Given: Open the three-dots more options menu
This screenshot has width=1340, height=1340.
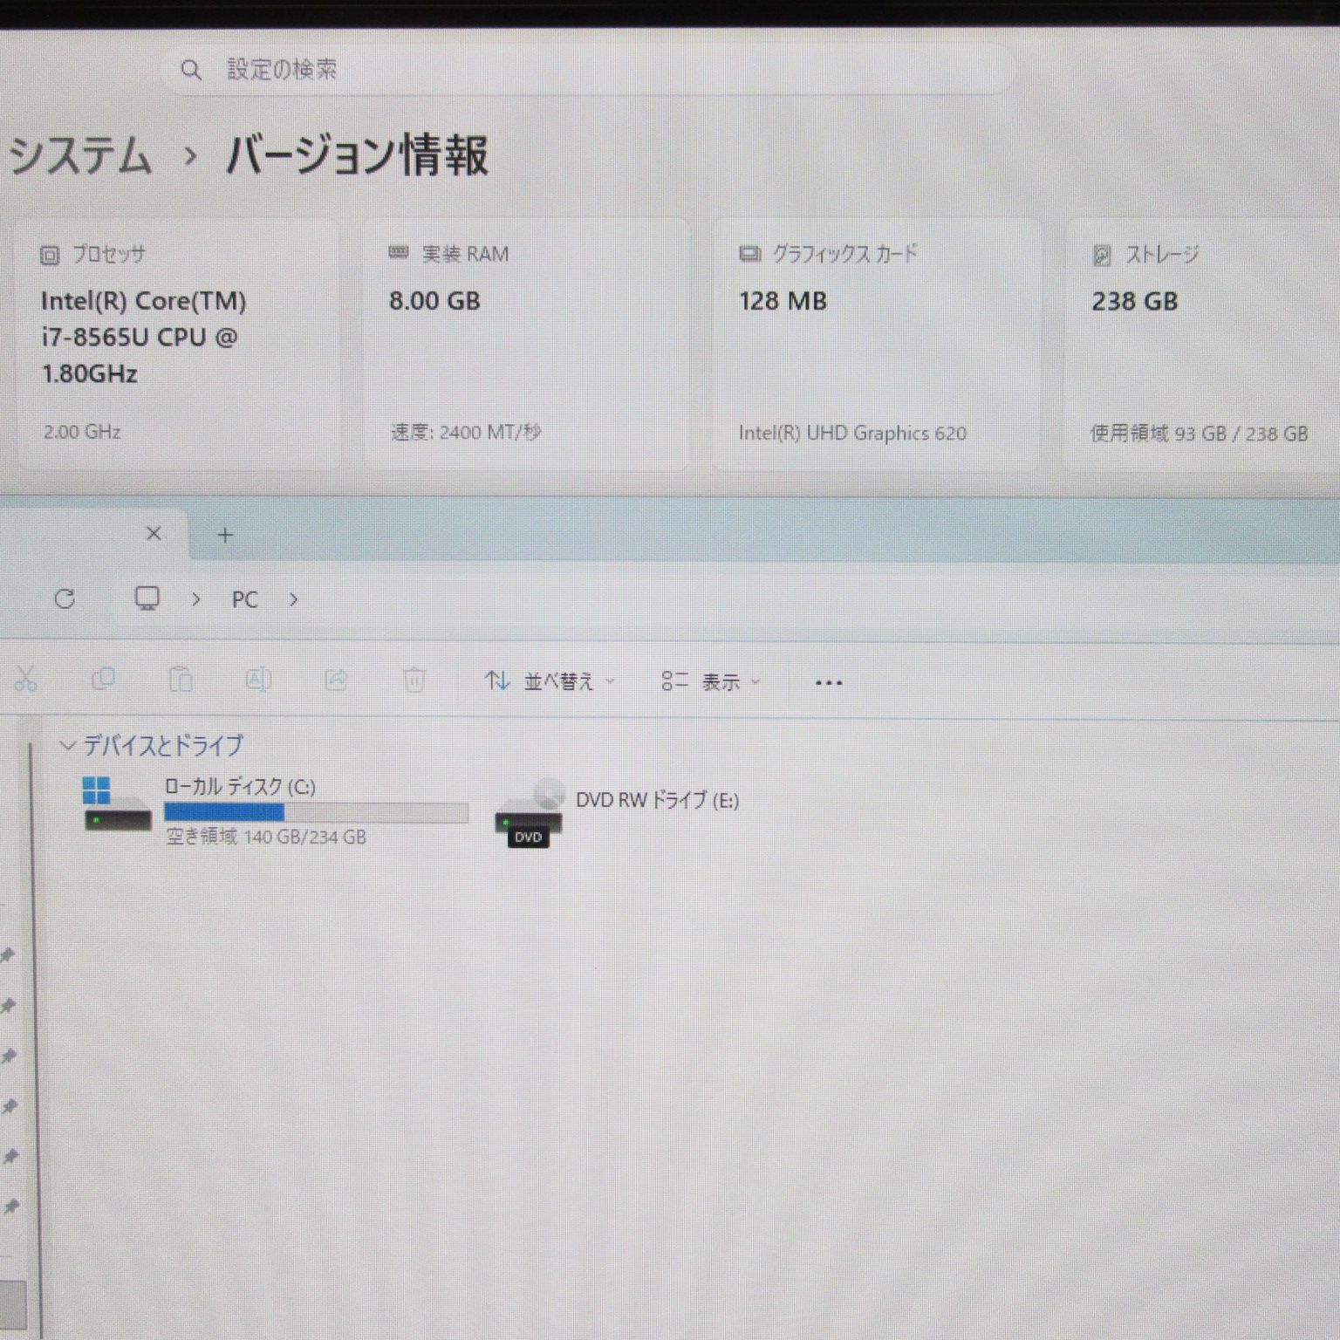Looking at the screenshot, I should (829, 683).
